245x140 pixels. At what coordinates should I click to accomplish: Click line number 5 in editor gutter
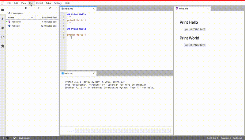64,26
